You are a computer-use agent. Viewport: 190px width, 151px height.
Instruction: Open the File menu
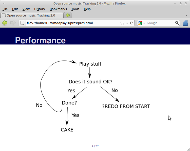point(5,9)
